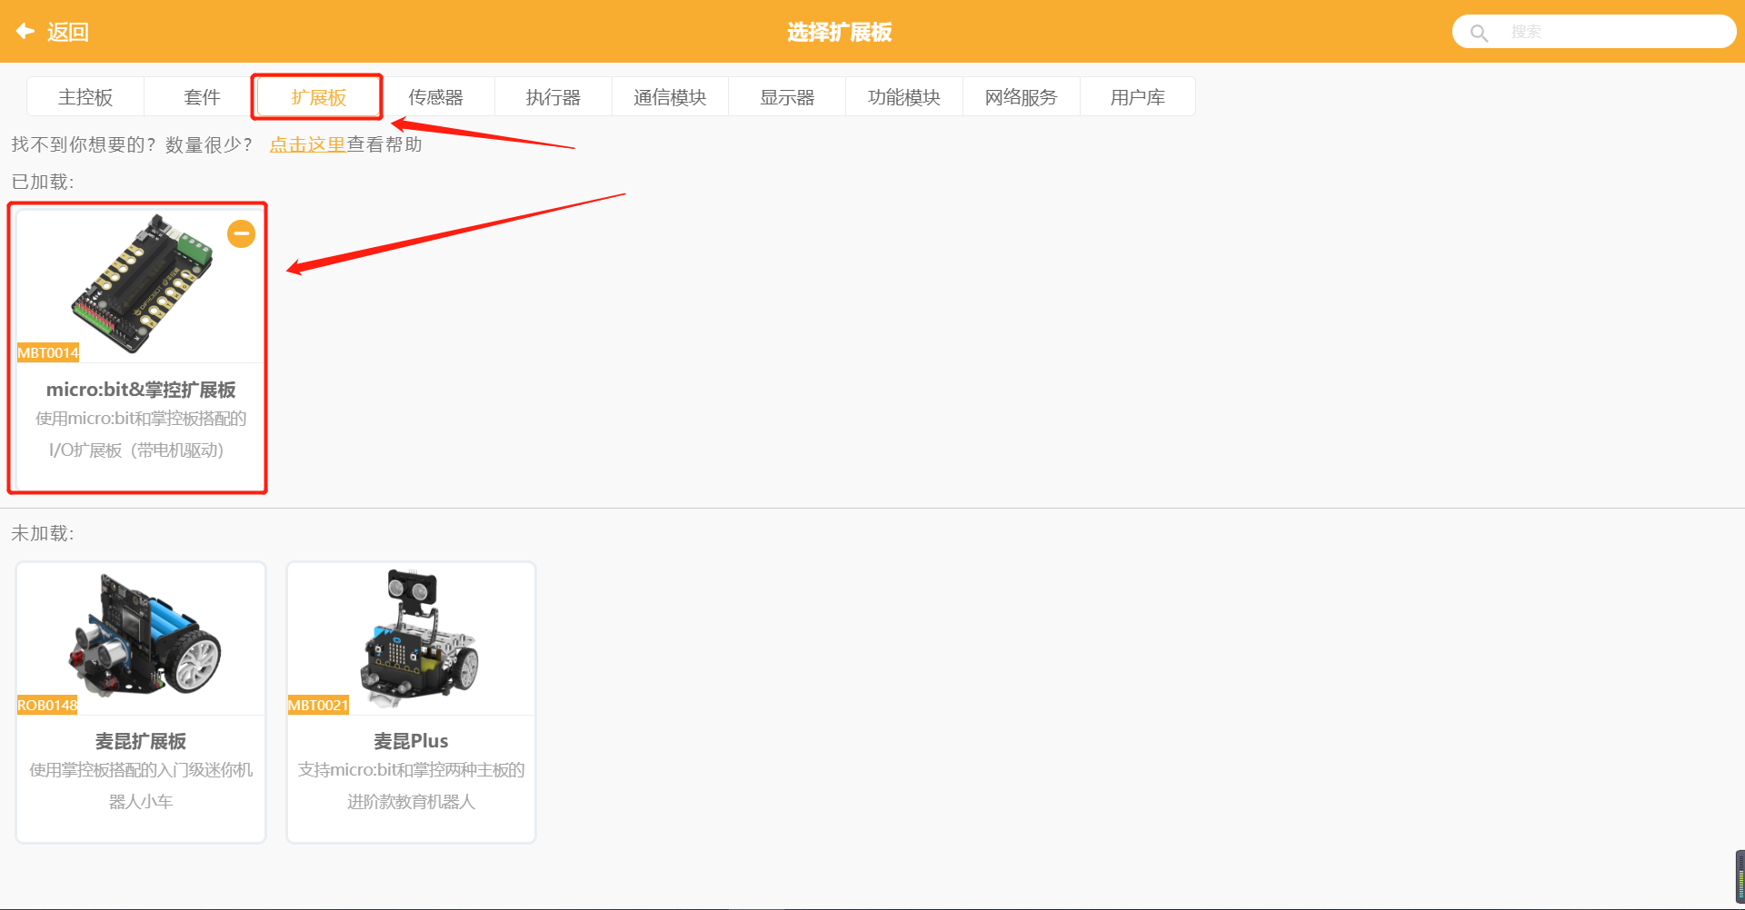Screen dimensions: 1745x910
Task: Remove loaded micro:bit expansion board via minus icon
Action: coord(241,234)
